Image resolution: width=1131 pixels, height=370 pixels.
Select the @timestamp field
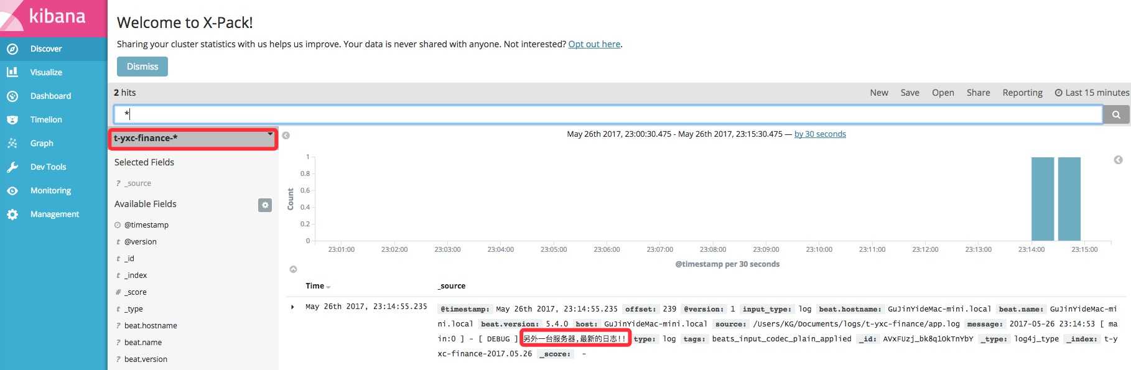146,225
